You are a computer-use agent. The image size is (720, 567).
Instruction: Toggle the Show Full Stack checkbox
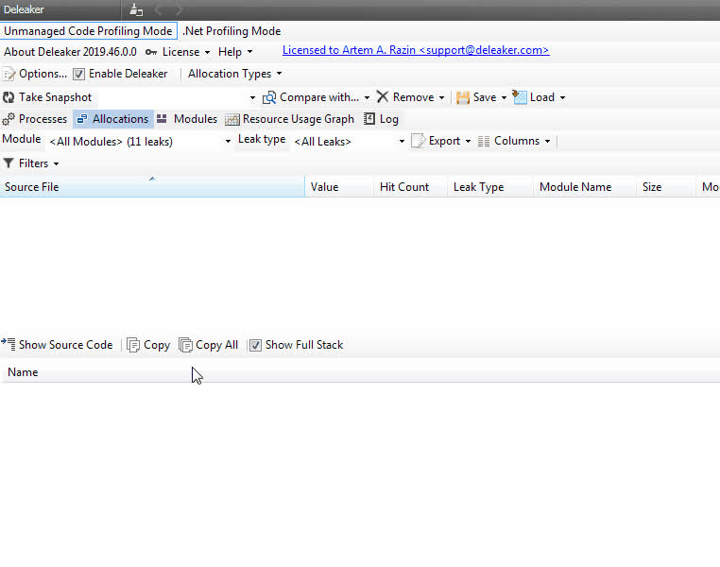[x=255, y=345]
